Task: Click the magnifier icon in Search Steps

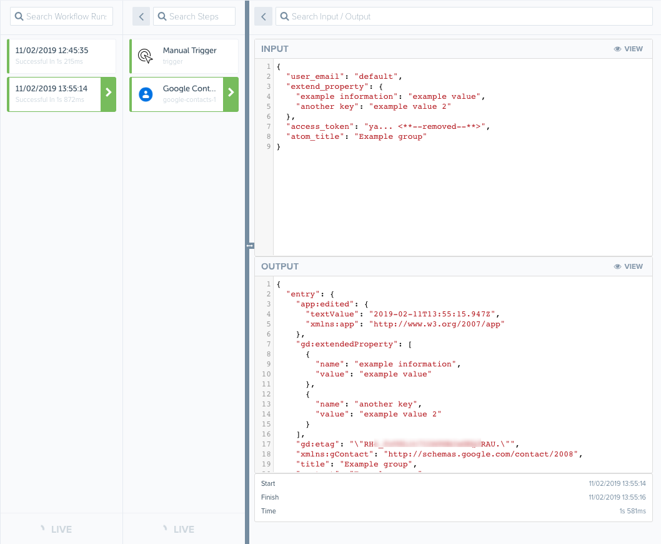Action: click(x=162, y=16)
